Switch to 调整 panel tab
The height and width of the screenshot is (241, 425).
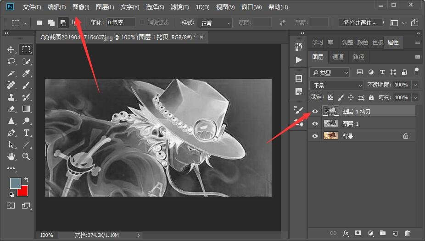click(x=347, y=43)
